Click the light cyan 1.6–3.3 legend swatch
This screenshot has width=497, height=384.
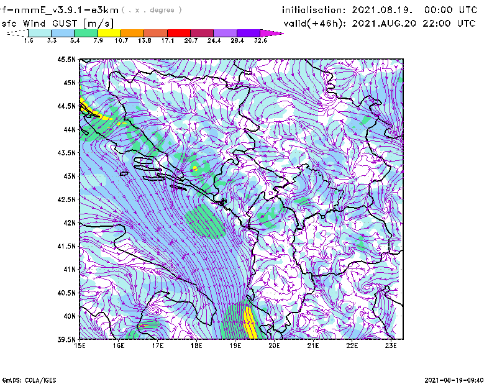pos(40,33)
